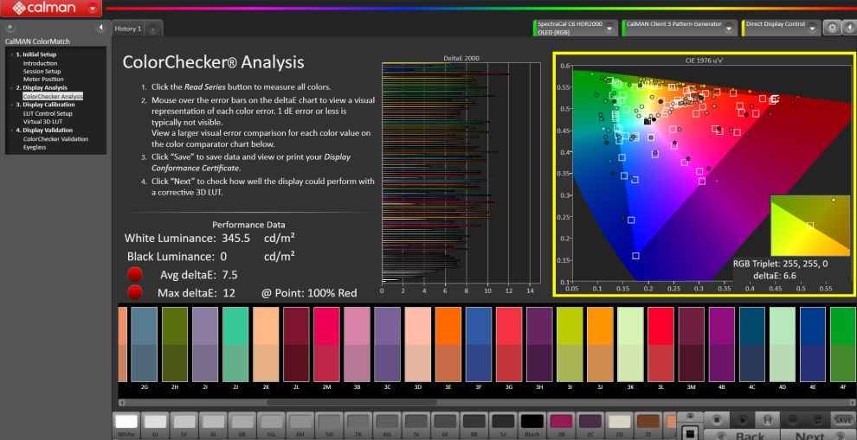The image size is (857, 440).
Task: Select ColorChecker Analysis in the workflow tree
Action: coord(53,96)
